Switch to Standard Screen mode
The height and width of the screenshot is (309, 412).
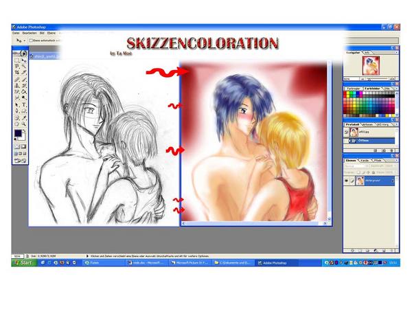16,153
